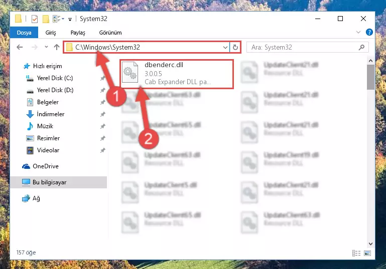Click the OneDrive cloud icon
The image size is (386, 269).
pos(26,166)
